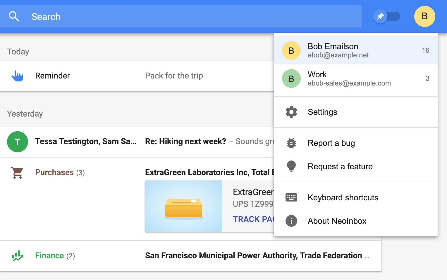Open Keyboard shortcuts
447x280 pixels.
pos(356,197)
